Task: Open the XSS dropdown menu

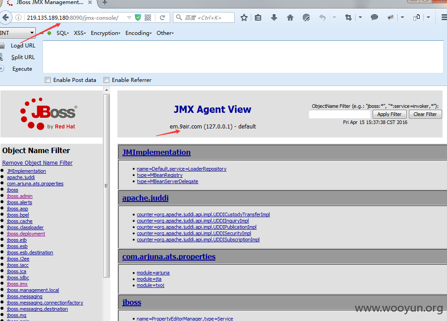Action: coord(80,33)
